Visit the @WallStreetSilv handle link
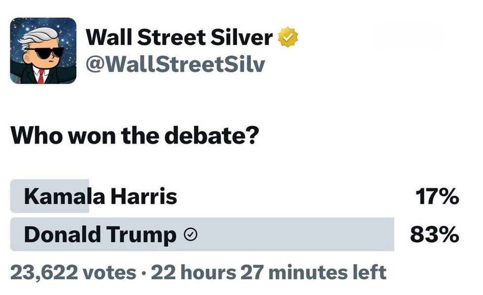Viewport: 483px width, 295px height. point(175,64)
